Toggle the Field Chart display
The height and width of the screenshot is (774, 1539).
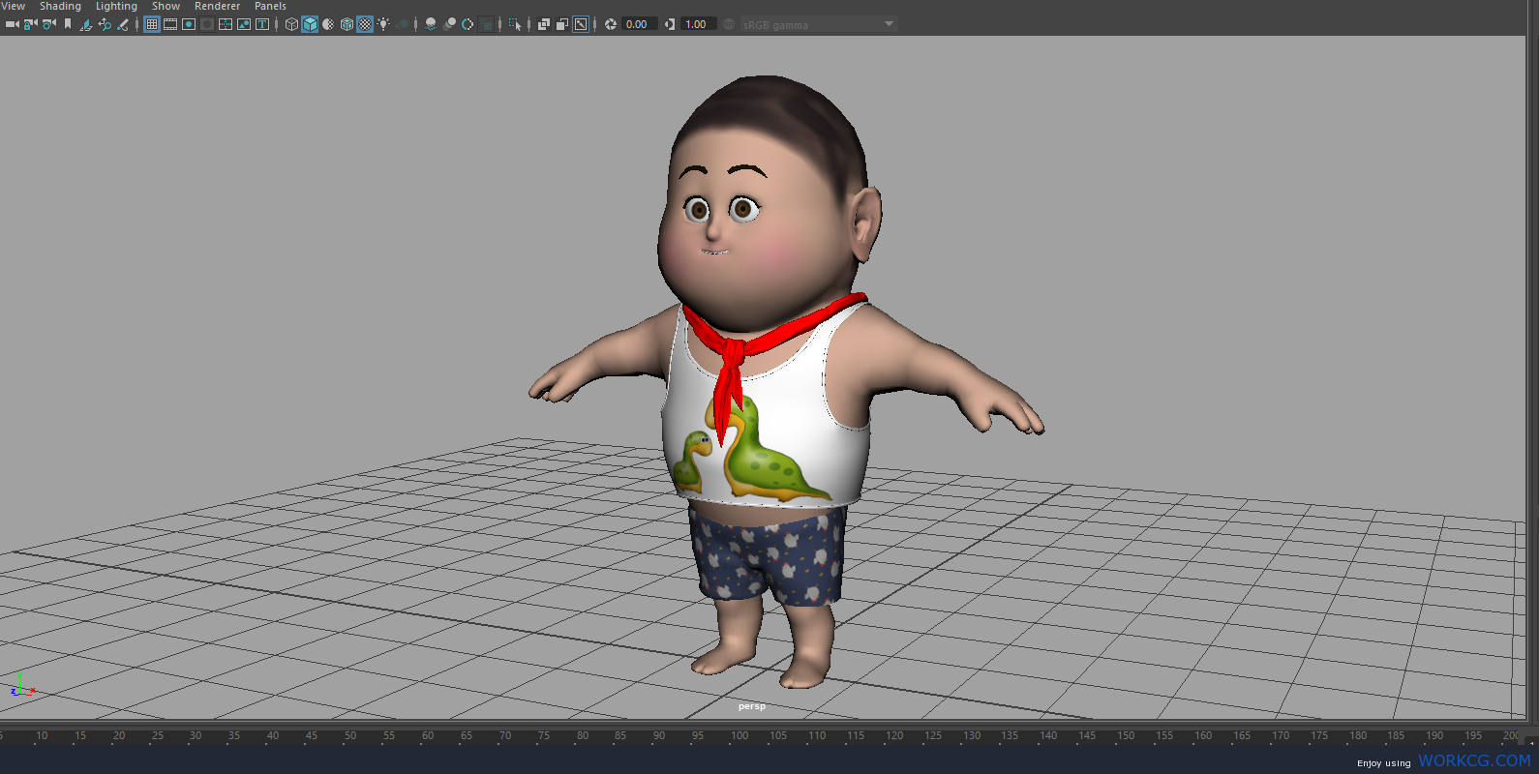tap(226, 24)
